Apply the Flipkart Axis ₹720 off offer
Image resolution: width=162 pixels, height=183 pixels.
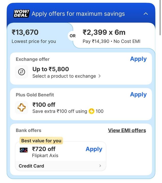tap(94, 149)
